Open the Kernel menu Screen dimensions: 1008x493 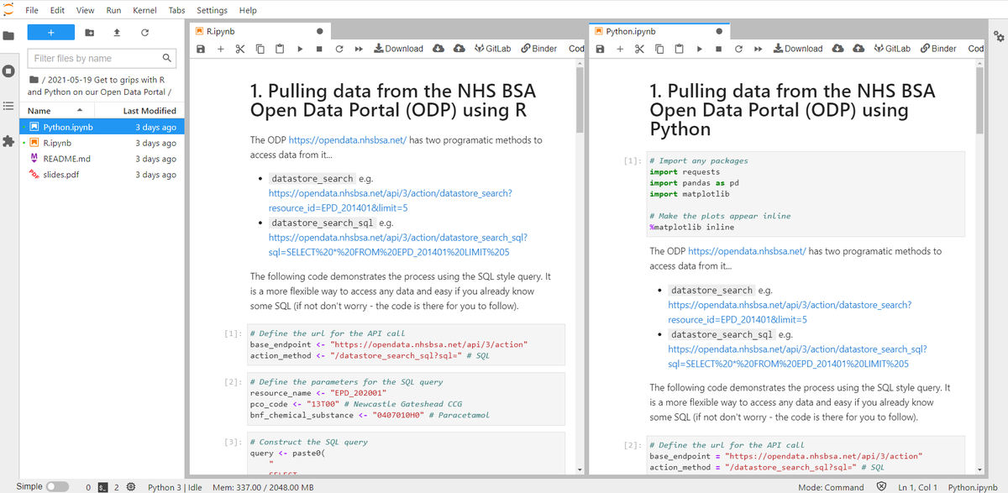pos(144,10)
